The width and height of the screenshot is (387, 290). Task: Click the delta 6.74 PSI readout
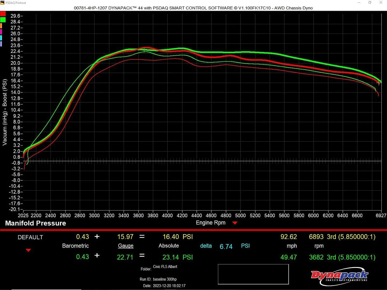[x=225, y=246]
